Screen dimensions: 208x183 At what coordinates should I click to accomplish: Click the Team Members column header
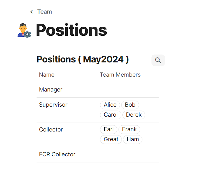click(120, 75)
